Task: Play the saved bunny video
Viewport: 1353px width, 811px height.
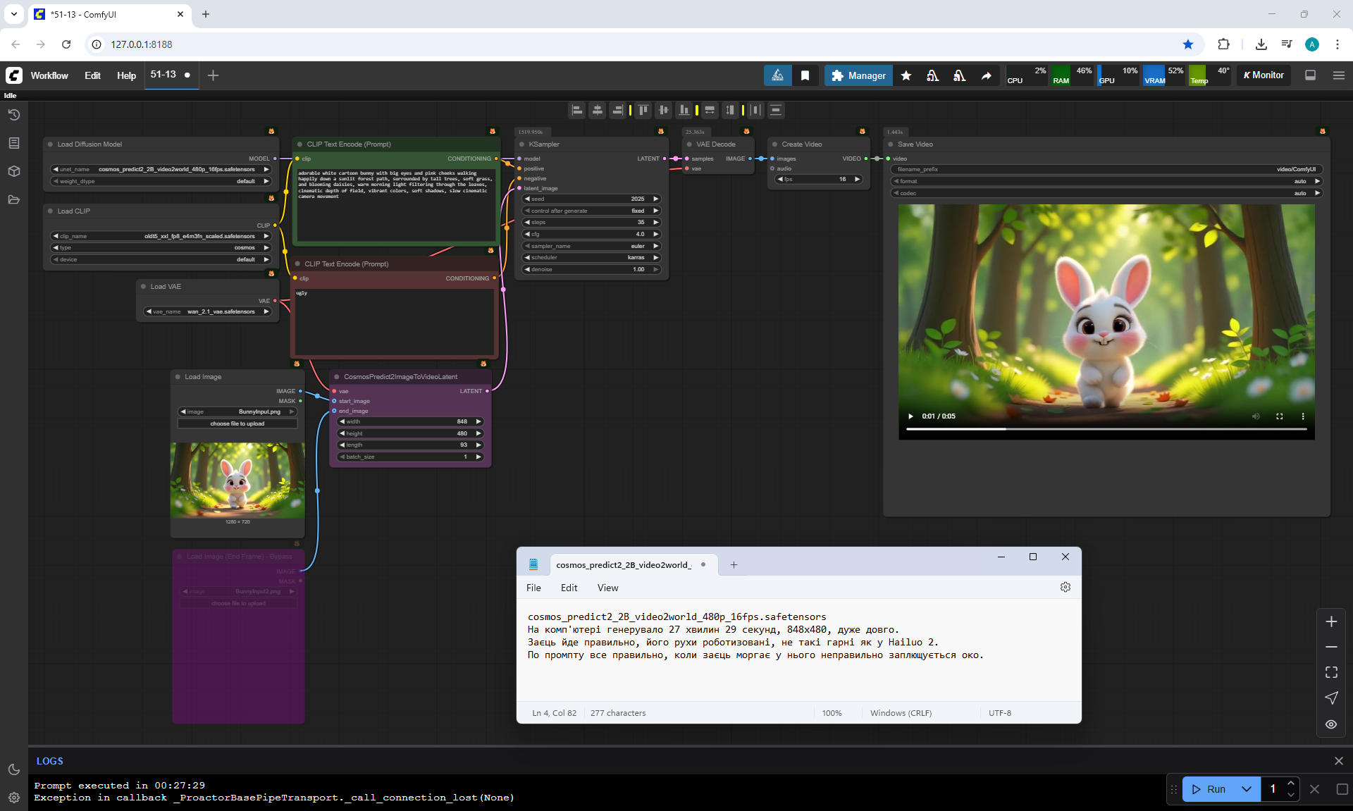Action: 910,416
